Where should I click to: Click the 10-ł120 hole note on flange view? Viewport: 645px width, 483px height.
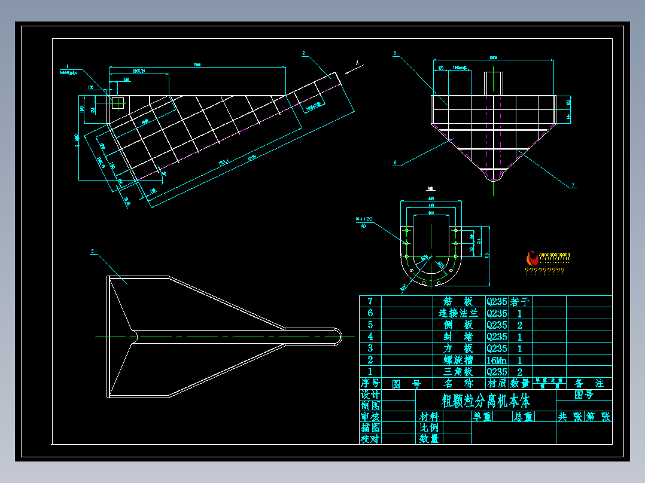pyautogui.click(x=364, y=219)
